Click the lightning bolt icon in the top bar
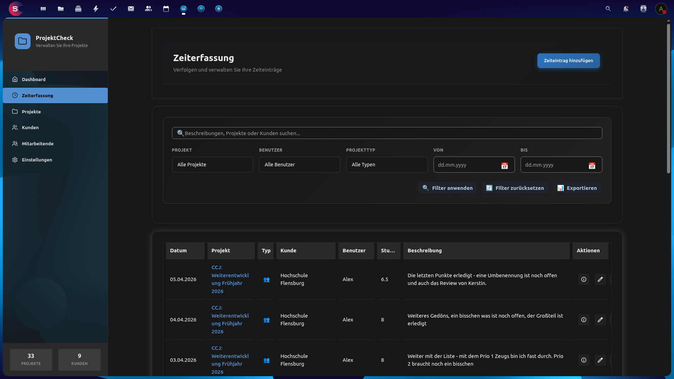Viewport: 674px width, 379px height. click(x=96, y=9)
